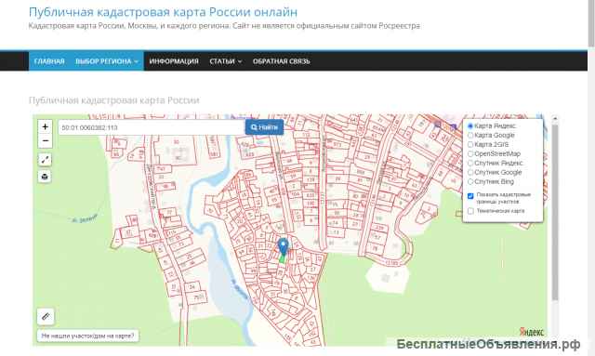Print the map using printer icon

(45, 177)
